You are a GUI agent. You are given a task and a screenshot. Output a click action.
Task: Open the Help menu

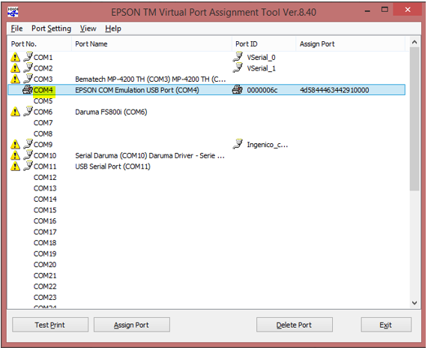[113, 28]
